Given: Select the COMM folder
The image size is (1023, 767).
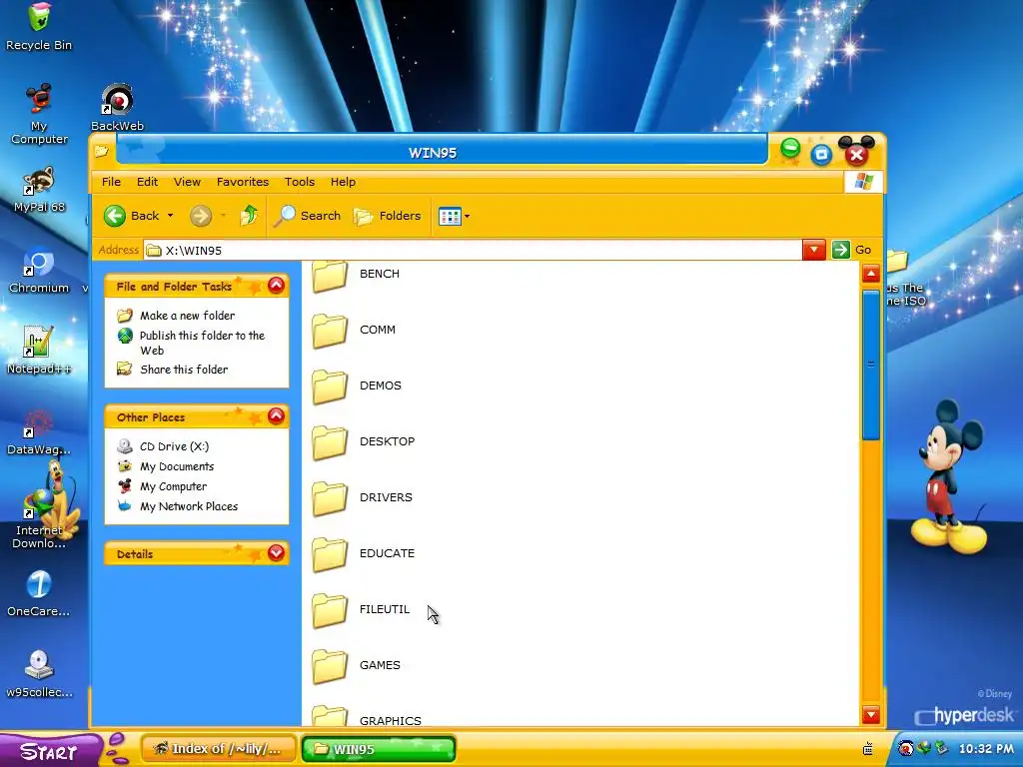Looking at the screenshot, I should [354, 330].
